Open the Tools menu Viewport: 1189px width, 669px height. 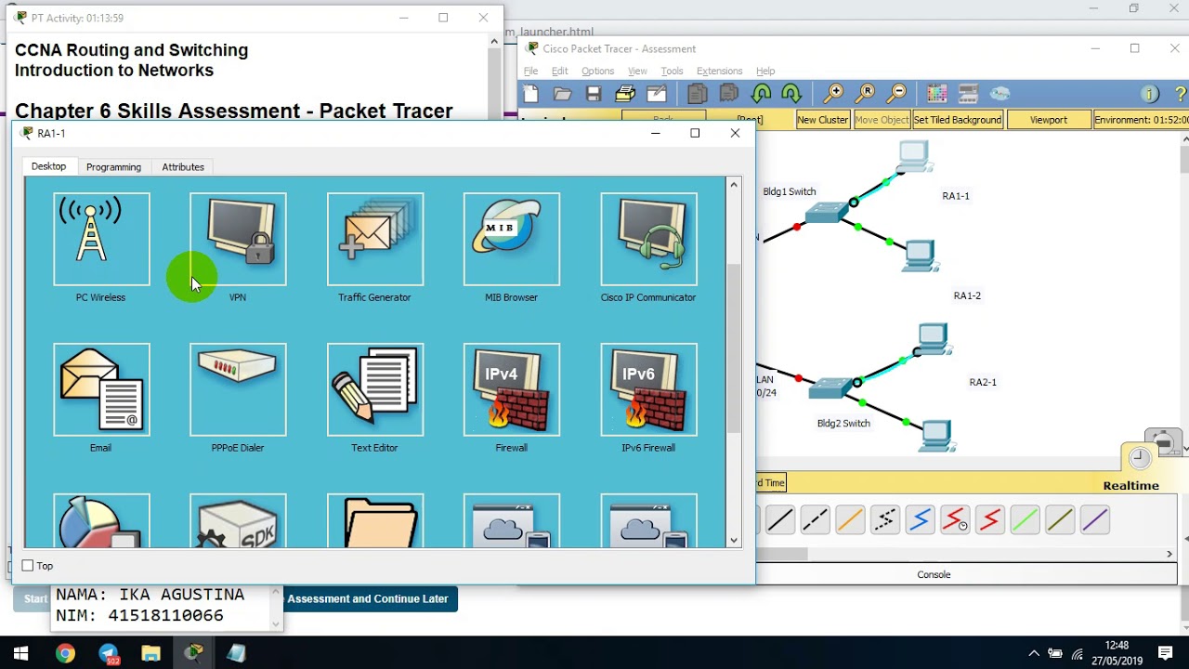(x=672, y=71)
